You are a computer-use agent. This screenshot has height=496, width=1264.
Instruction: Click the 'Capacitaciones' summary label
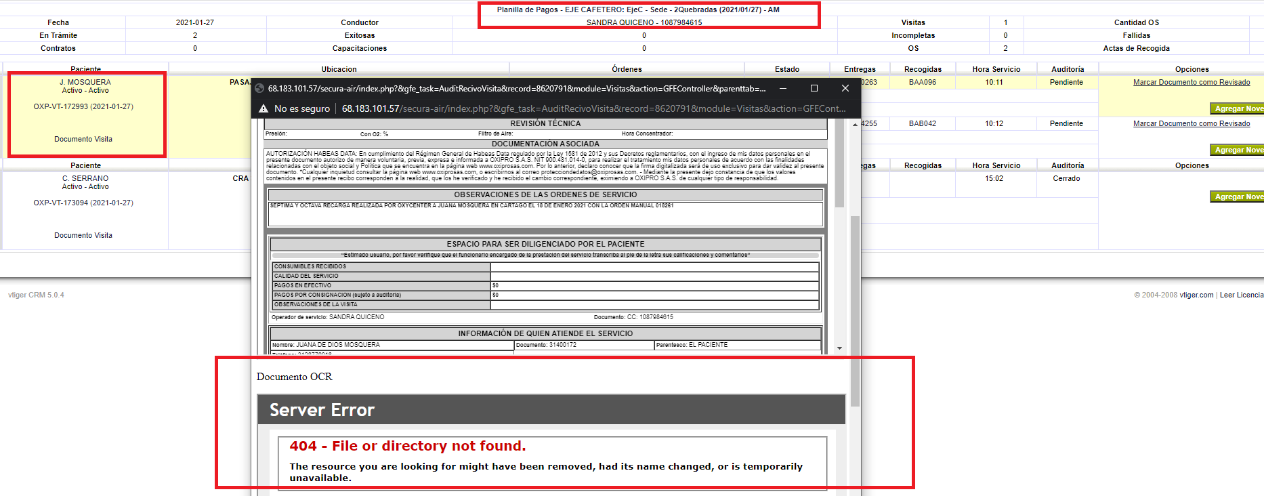coord(360,48)
